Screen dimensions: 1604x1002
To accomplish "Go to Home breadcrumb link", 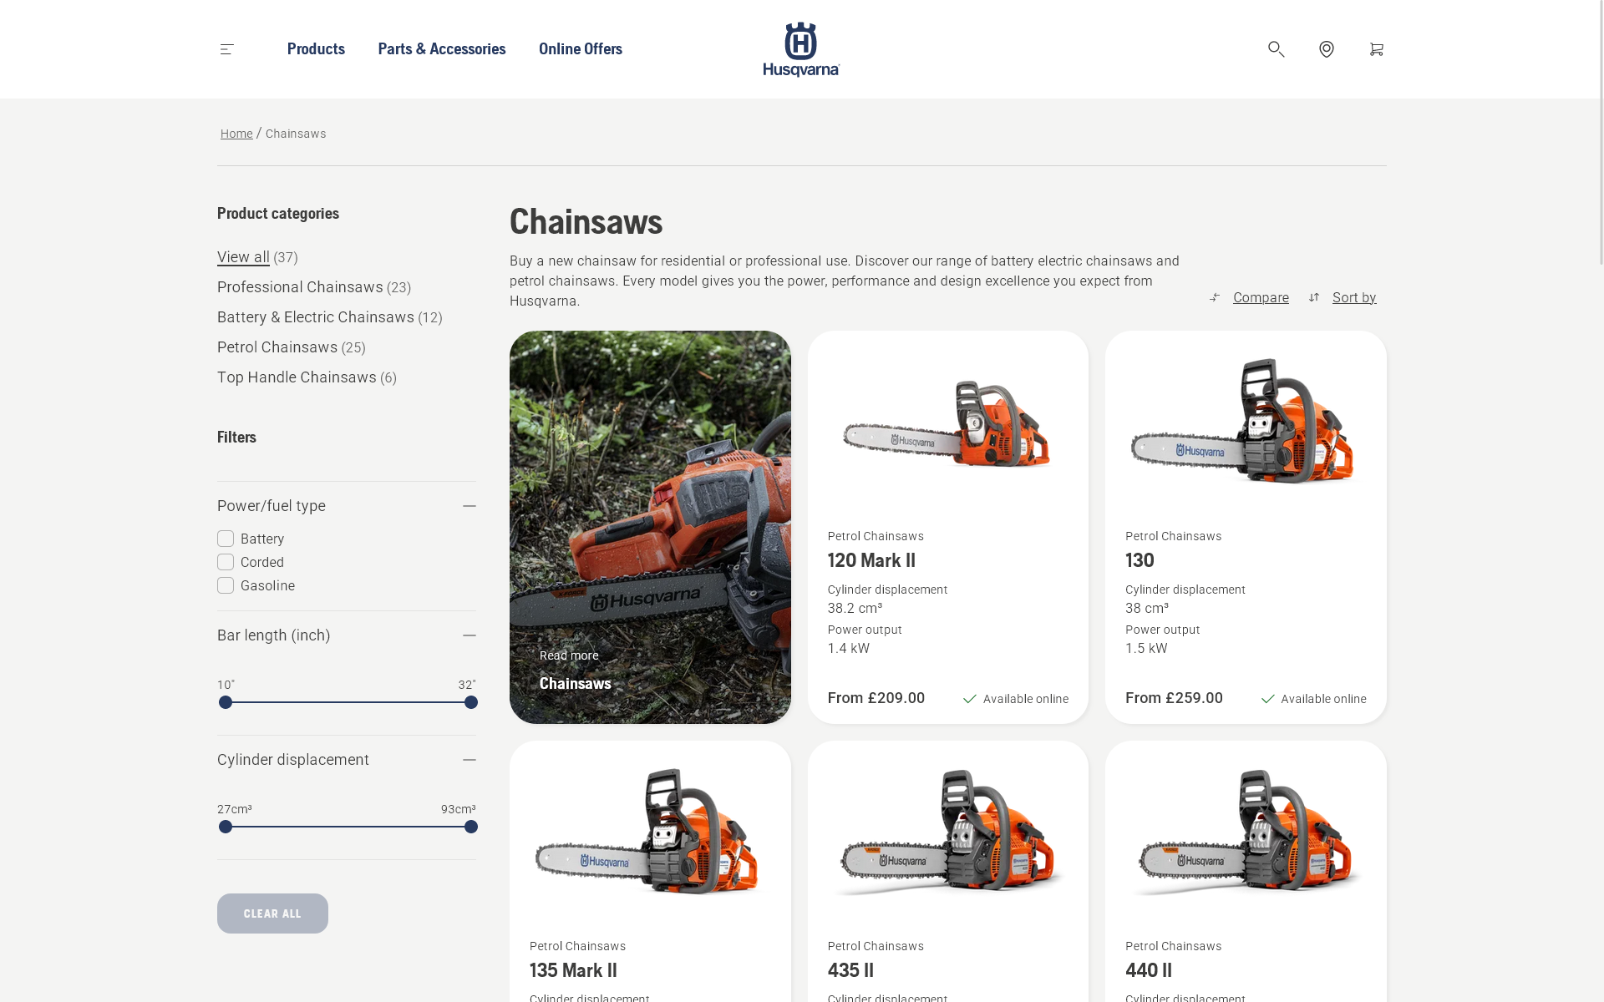I will click(236, 134).
